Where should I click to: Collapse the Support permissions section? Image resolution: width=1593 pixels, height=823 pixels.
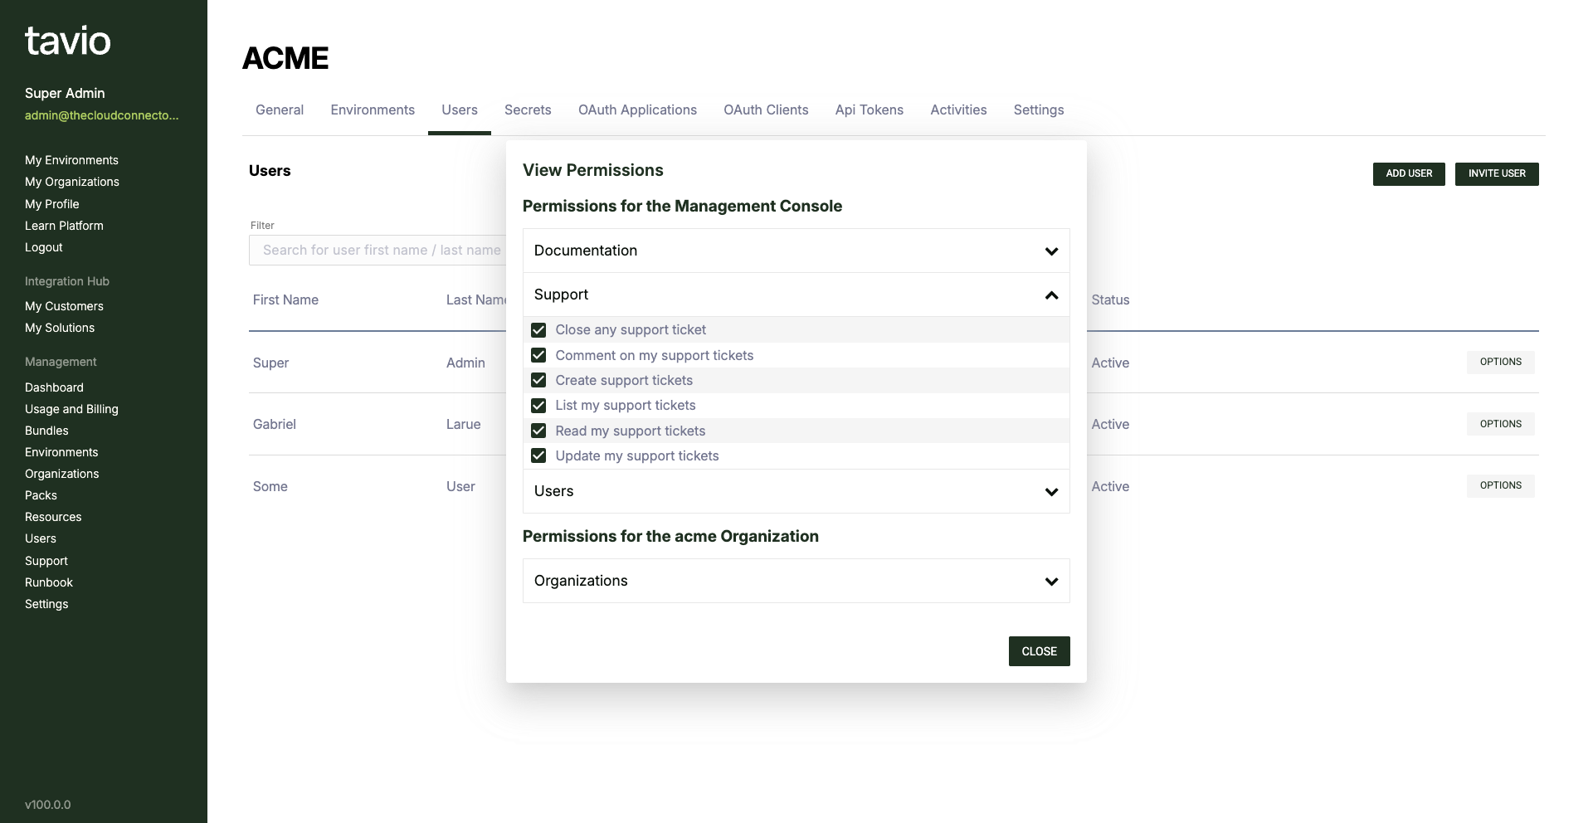(796, 295)
